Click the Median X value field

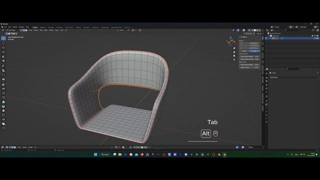249,43
